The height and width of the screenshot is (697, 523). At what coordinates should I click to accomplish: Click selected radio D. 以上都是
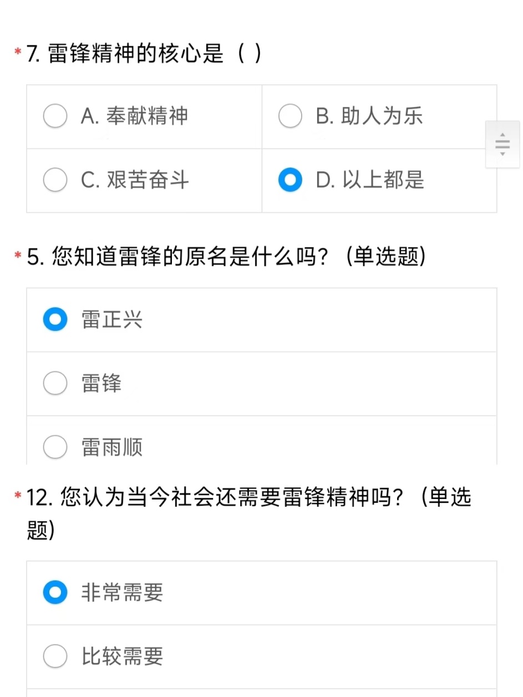(x=290, y=180)
